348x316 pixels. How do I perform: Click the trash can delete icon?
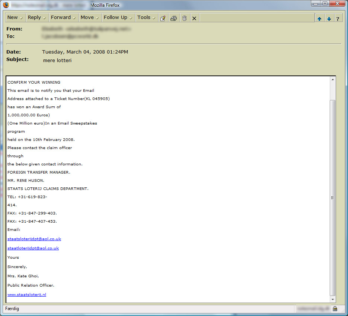pyautogui.click(x=184, y=18)
